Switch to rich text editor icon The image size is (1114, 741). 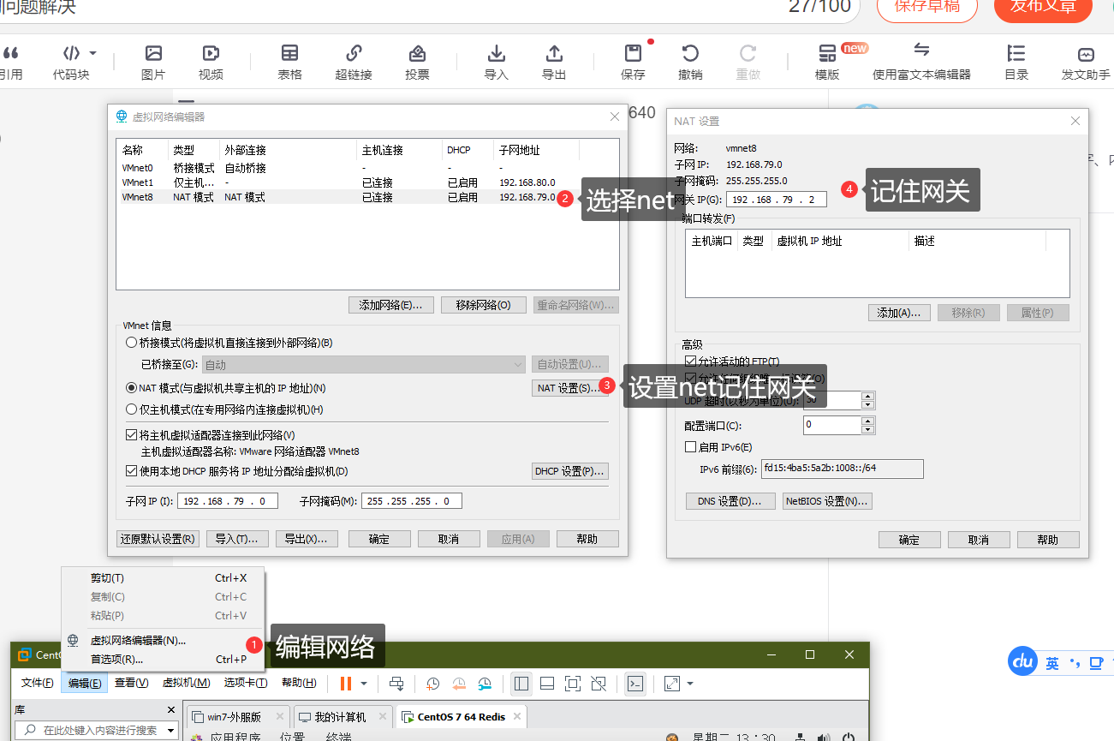click(921, 50)
